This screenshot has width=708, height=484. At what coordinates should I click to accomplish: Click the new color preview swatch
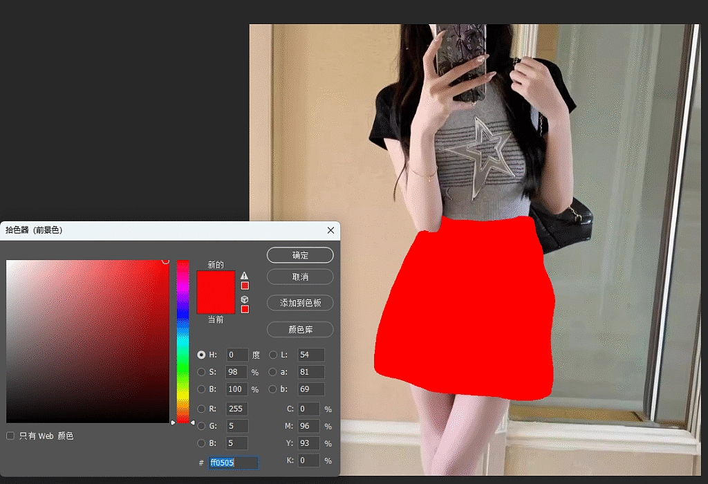click(x=216, y=282)
